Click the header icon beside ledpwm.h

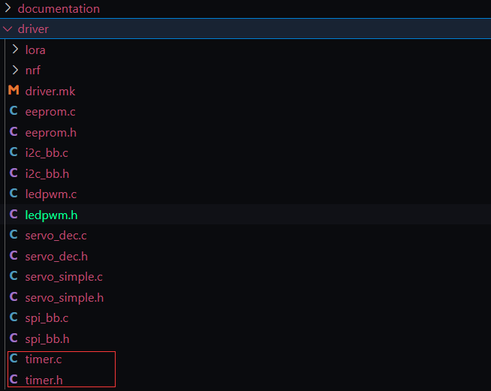click(14, 214)
